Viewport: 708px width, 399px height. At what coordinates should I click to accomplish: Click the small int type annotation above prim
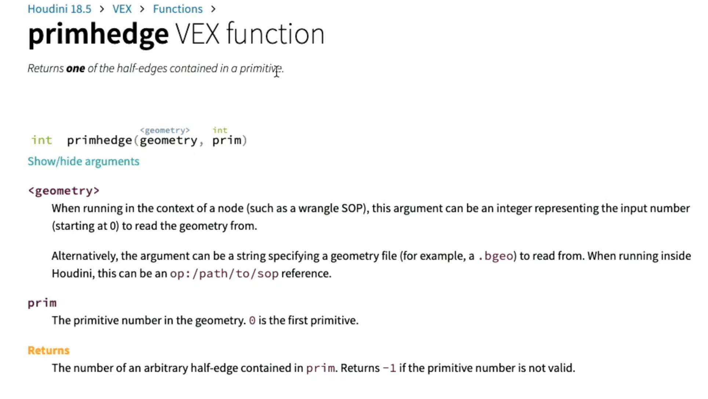coord(220,130)
